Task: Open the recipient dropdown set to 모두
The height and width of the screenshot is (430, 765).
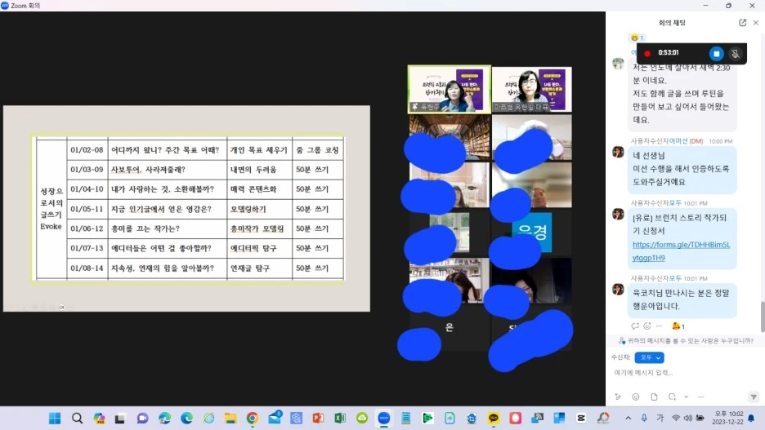Action: [650, 357]
